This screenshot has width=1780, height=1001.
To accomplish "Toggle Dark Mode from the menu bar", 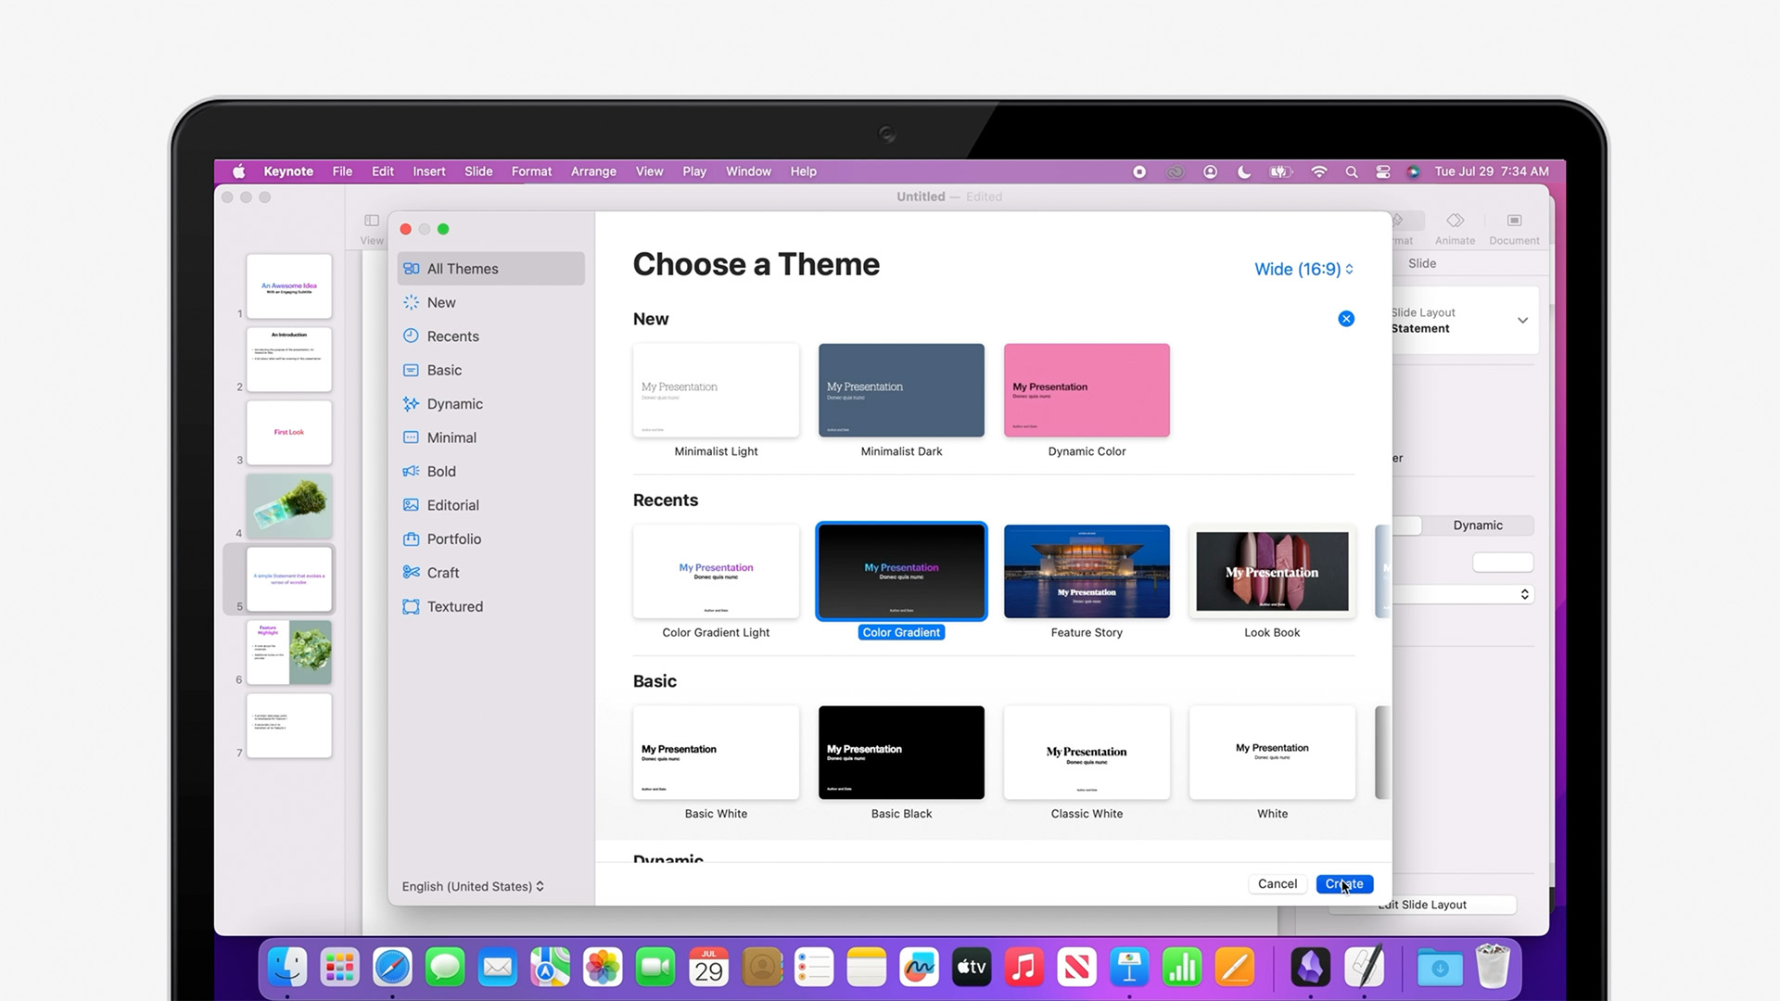I will [x=1244, y=171].
